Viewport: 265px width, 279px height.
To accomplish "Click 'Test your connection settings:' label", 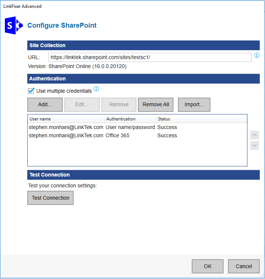I will [x=62, y=186].
